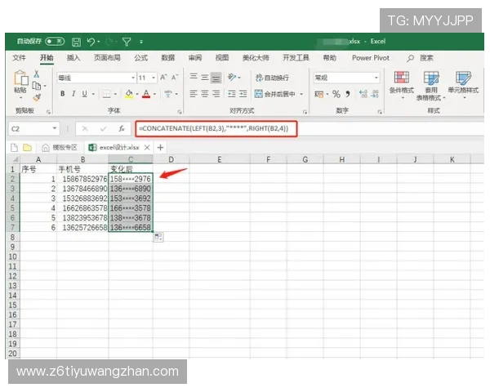Apply the yellow fill color
The width and height of the screenshot is (490, 392).
pyautogui.click(x=129, y=94)
